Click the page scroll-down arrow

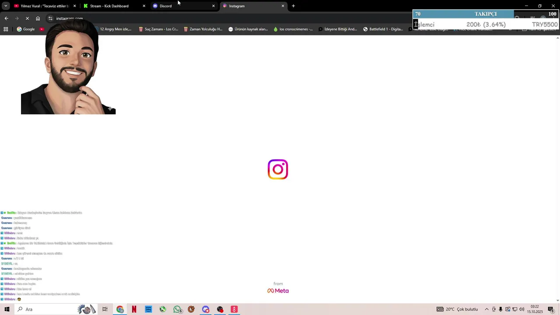click(557, 300)
